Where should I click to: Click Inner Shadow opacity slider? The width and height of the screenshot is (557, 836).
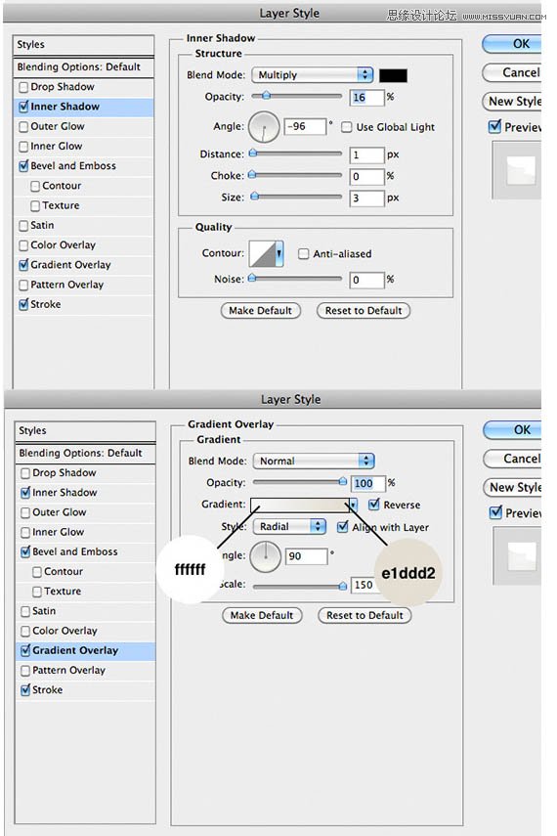(296, 97)
